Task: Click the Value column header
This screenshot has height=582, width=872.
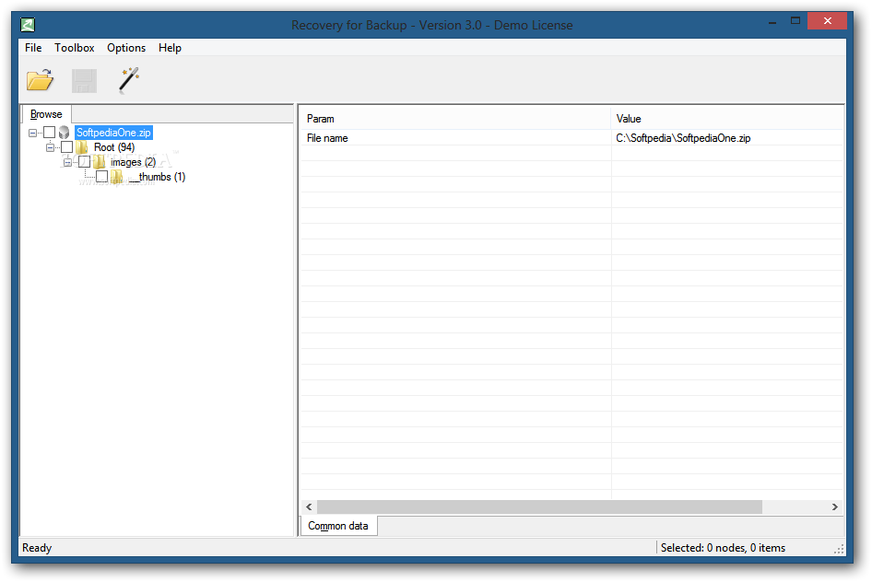Action: 727,118
